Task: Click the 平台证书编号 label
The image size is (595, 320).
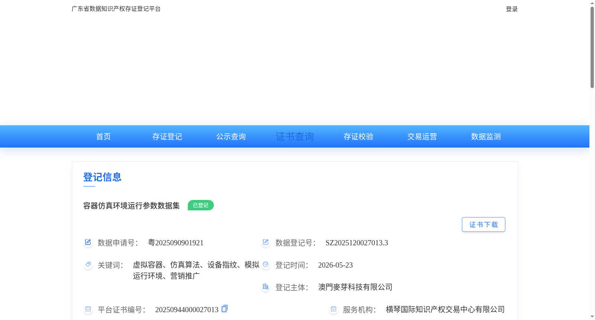Action: tap(122, 310)
